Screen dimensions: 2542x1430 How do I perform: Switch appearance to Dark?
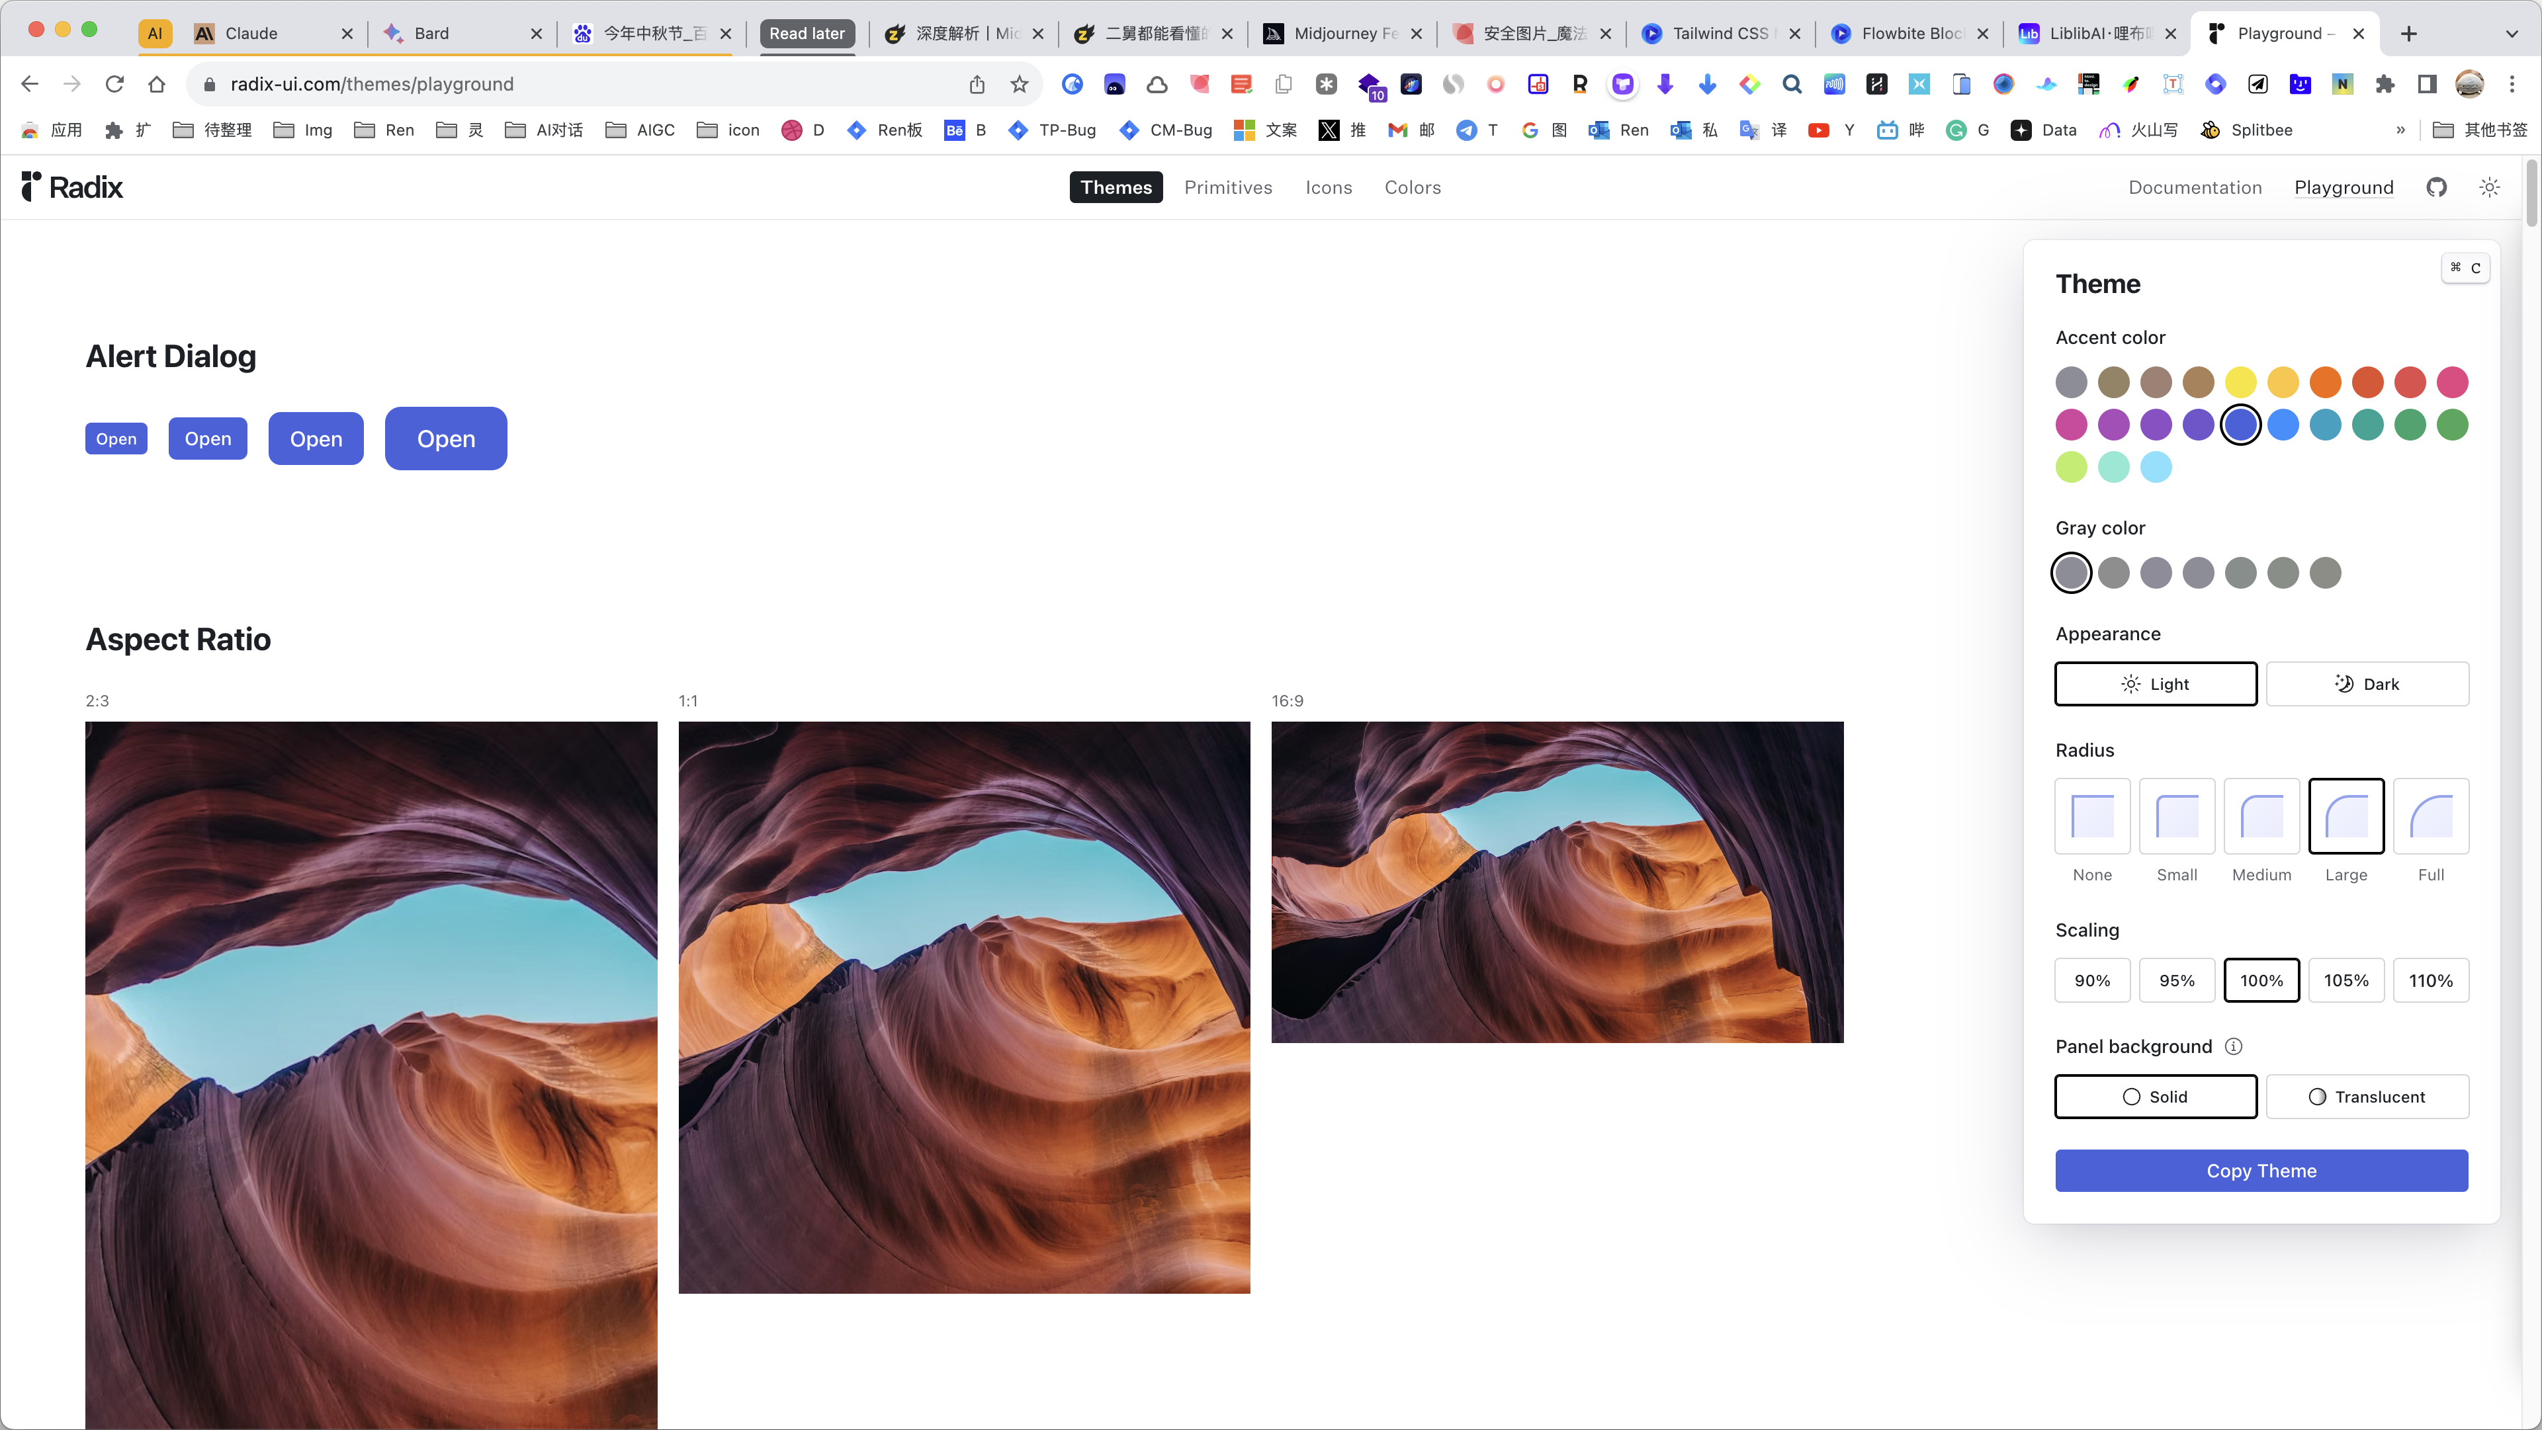pyautogui.click(x=2367, y=683)
